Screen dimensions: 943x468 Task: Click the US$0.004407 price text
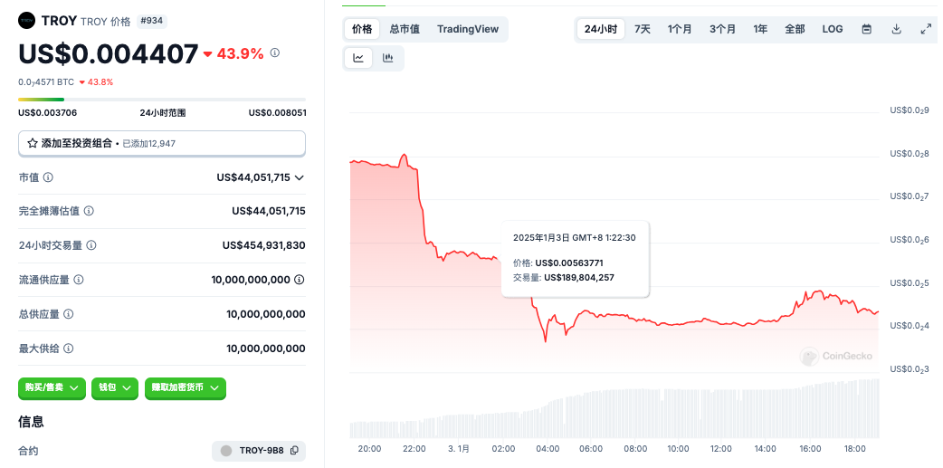pos(109,53)
